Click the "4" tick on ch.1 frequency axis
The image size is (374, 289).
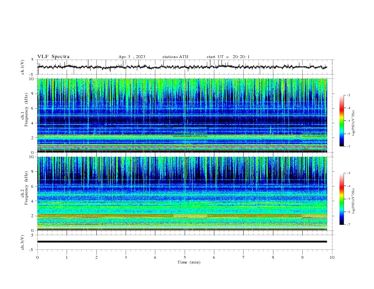(33, 123)
